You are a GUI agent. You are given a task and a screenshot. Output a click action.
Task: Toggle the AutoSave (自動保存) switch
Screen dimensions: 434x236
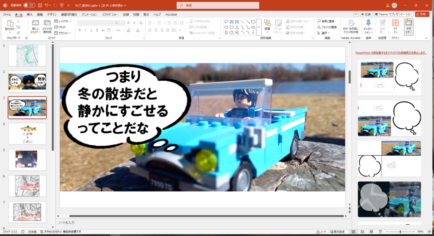click(29, 5)
